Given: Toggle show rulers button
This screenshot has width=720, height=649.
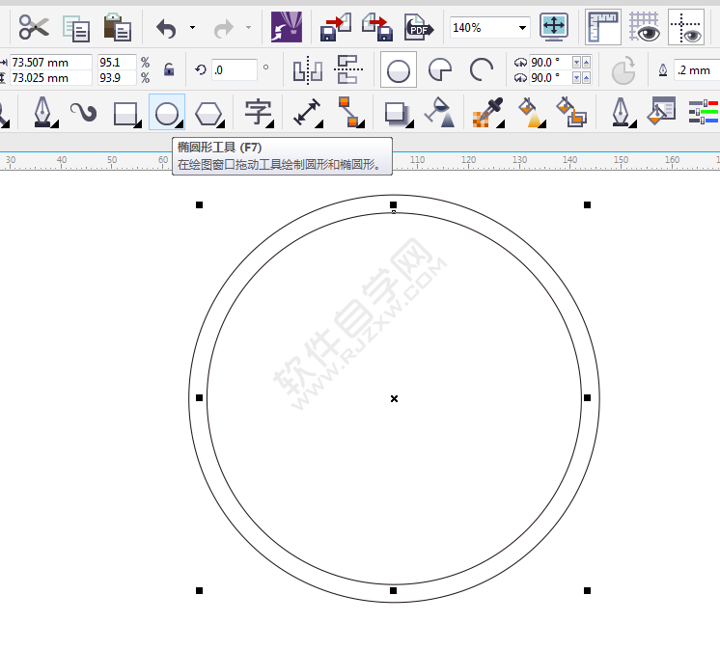Looking at the screenshot, I should (x=603, y=27).
